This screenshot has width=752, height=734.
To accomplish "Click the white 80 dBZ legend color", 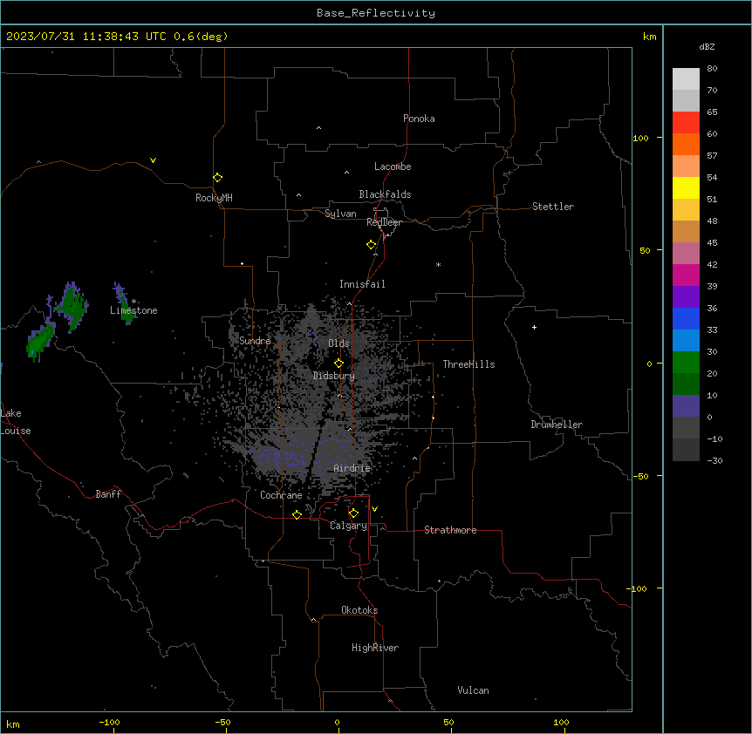I will [x=686, y=78].
